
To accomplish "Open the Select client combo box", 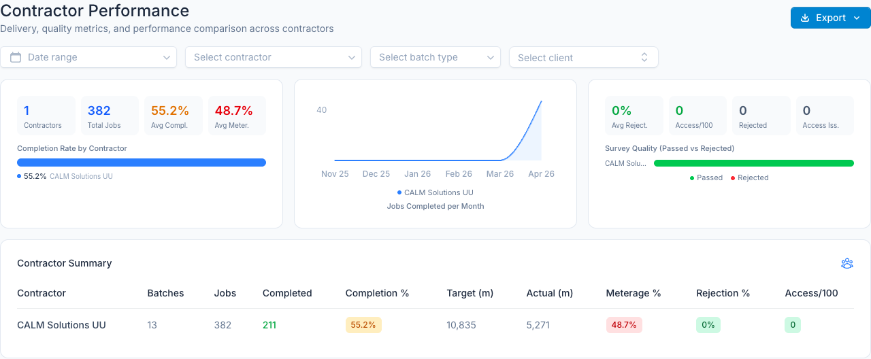I will (584, 57).
